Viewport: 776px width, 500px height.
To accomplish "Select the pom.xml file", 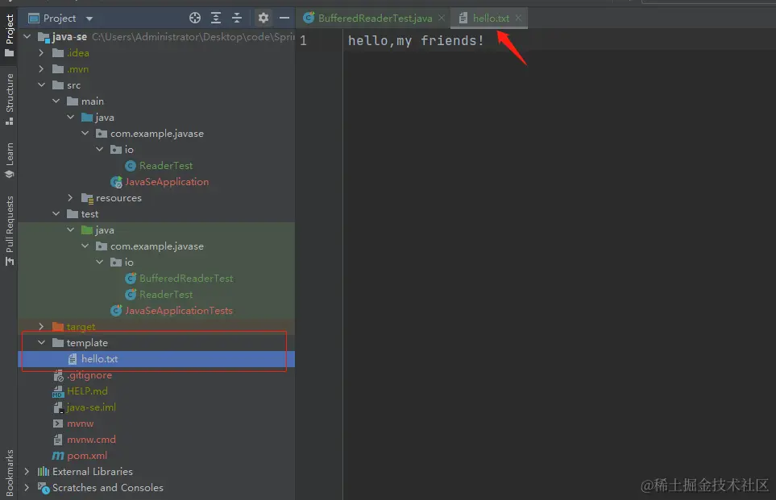I will tap(86, 456).
